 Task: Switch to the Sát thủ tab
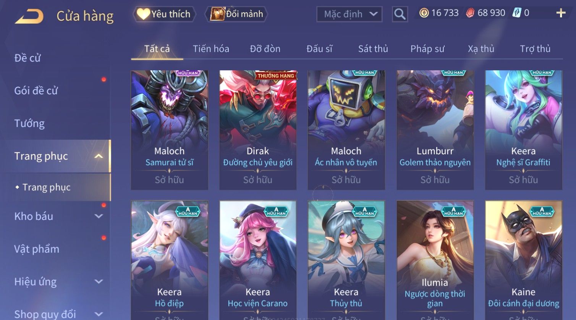coord(373,49)
